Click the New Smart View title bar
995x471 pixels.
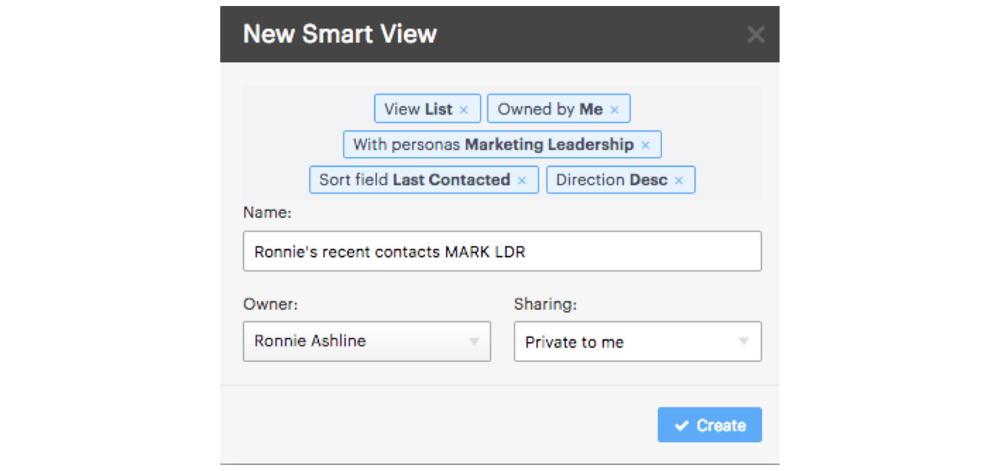[x=340, y=34]
